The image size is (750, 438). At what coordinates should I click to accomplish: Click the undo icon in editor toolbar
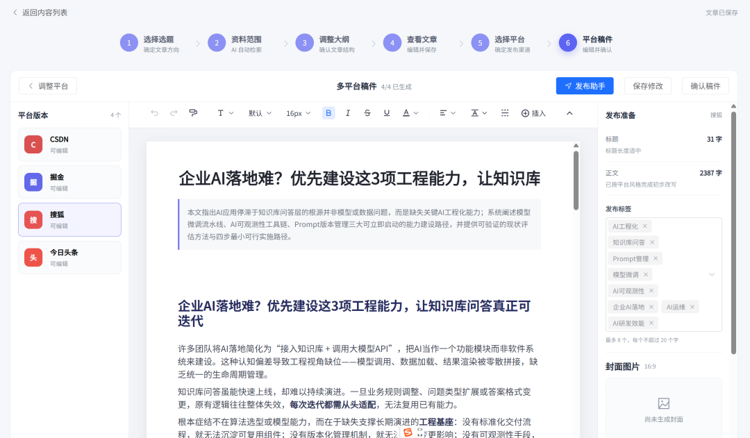tap(154, 113)
